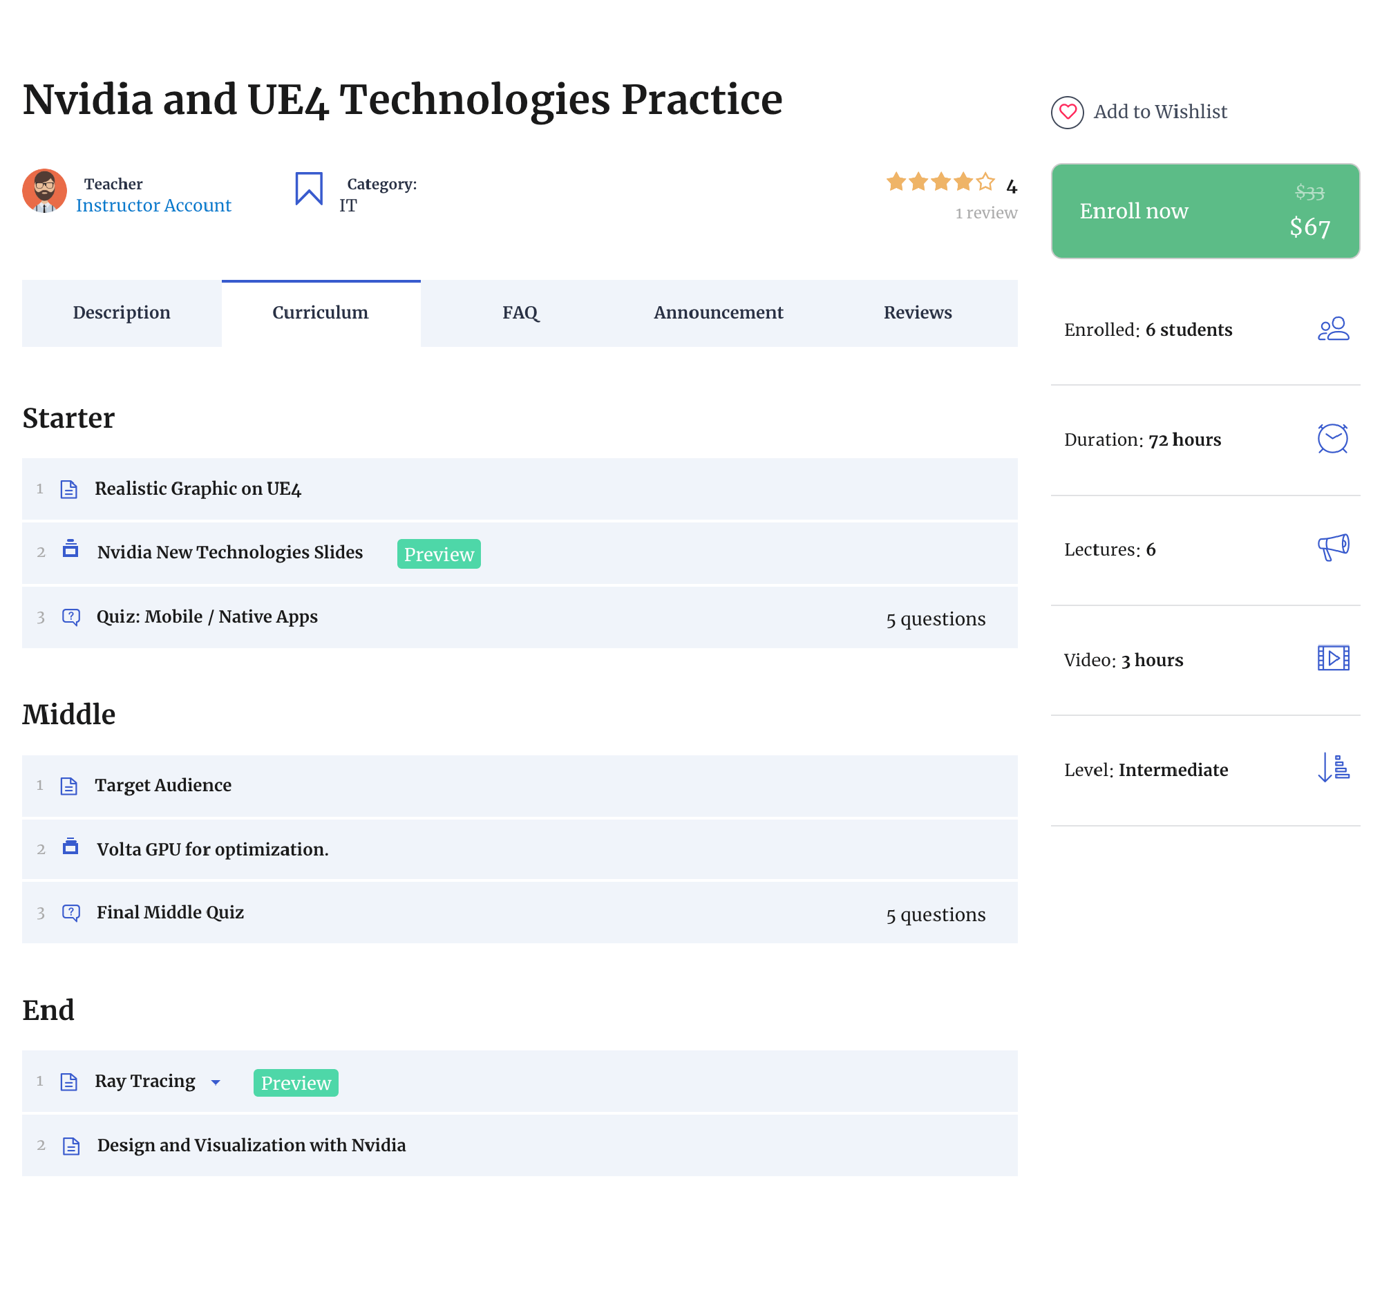The image size is (1382, 1313).
Task: Click the duration alarm clock icon
Action: tap(1332, 439)
